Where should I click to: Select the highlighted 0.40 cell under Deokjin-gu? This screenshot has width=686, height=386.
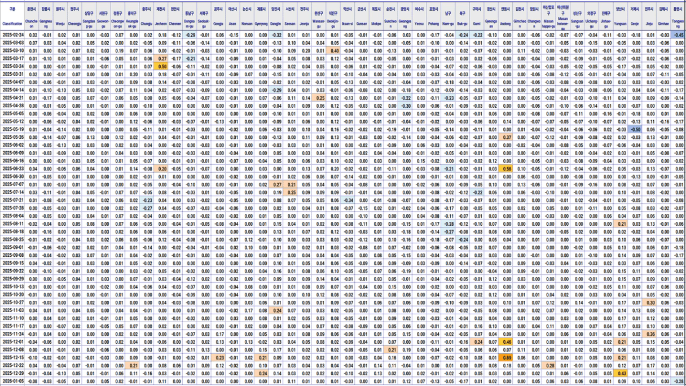pyautogui.click(x=334, y=51)
